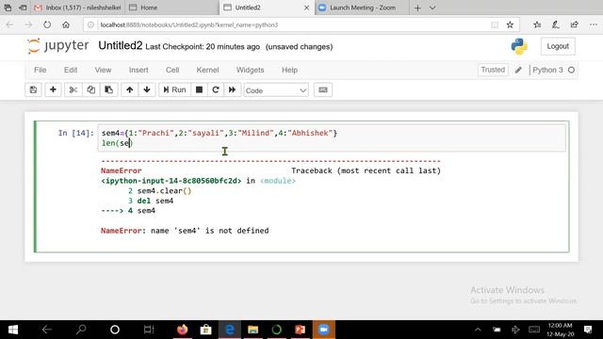The width and height of the screenshot is (603, 339).
Task: Insert cell below with plus icon
Action: point(53,90)
